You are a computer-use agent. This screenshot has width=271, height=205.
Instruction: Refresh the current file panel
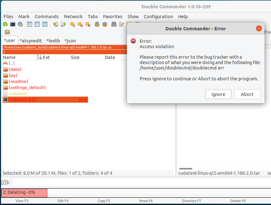tap(5, 24)
